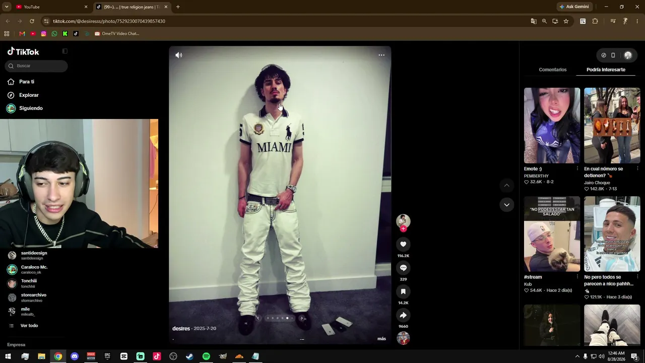
Task: Switch to the YouTube browser tab
Action: [50, 7]
